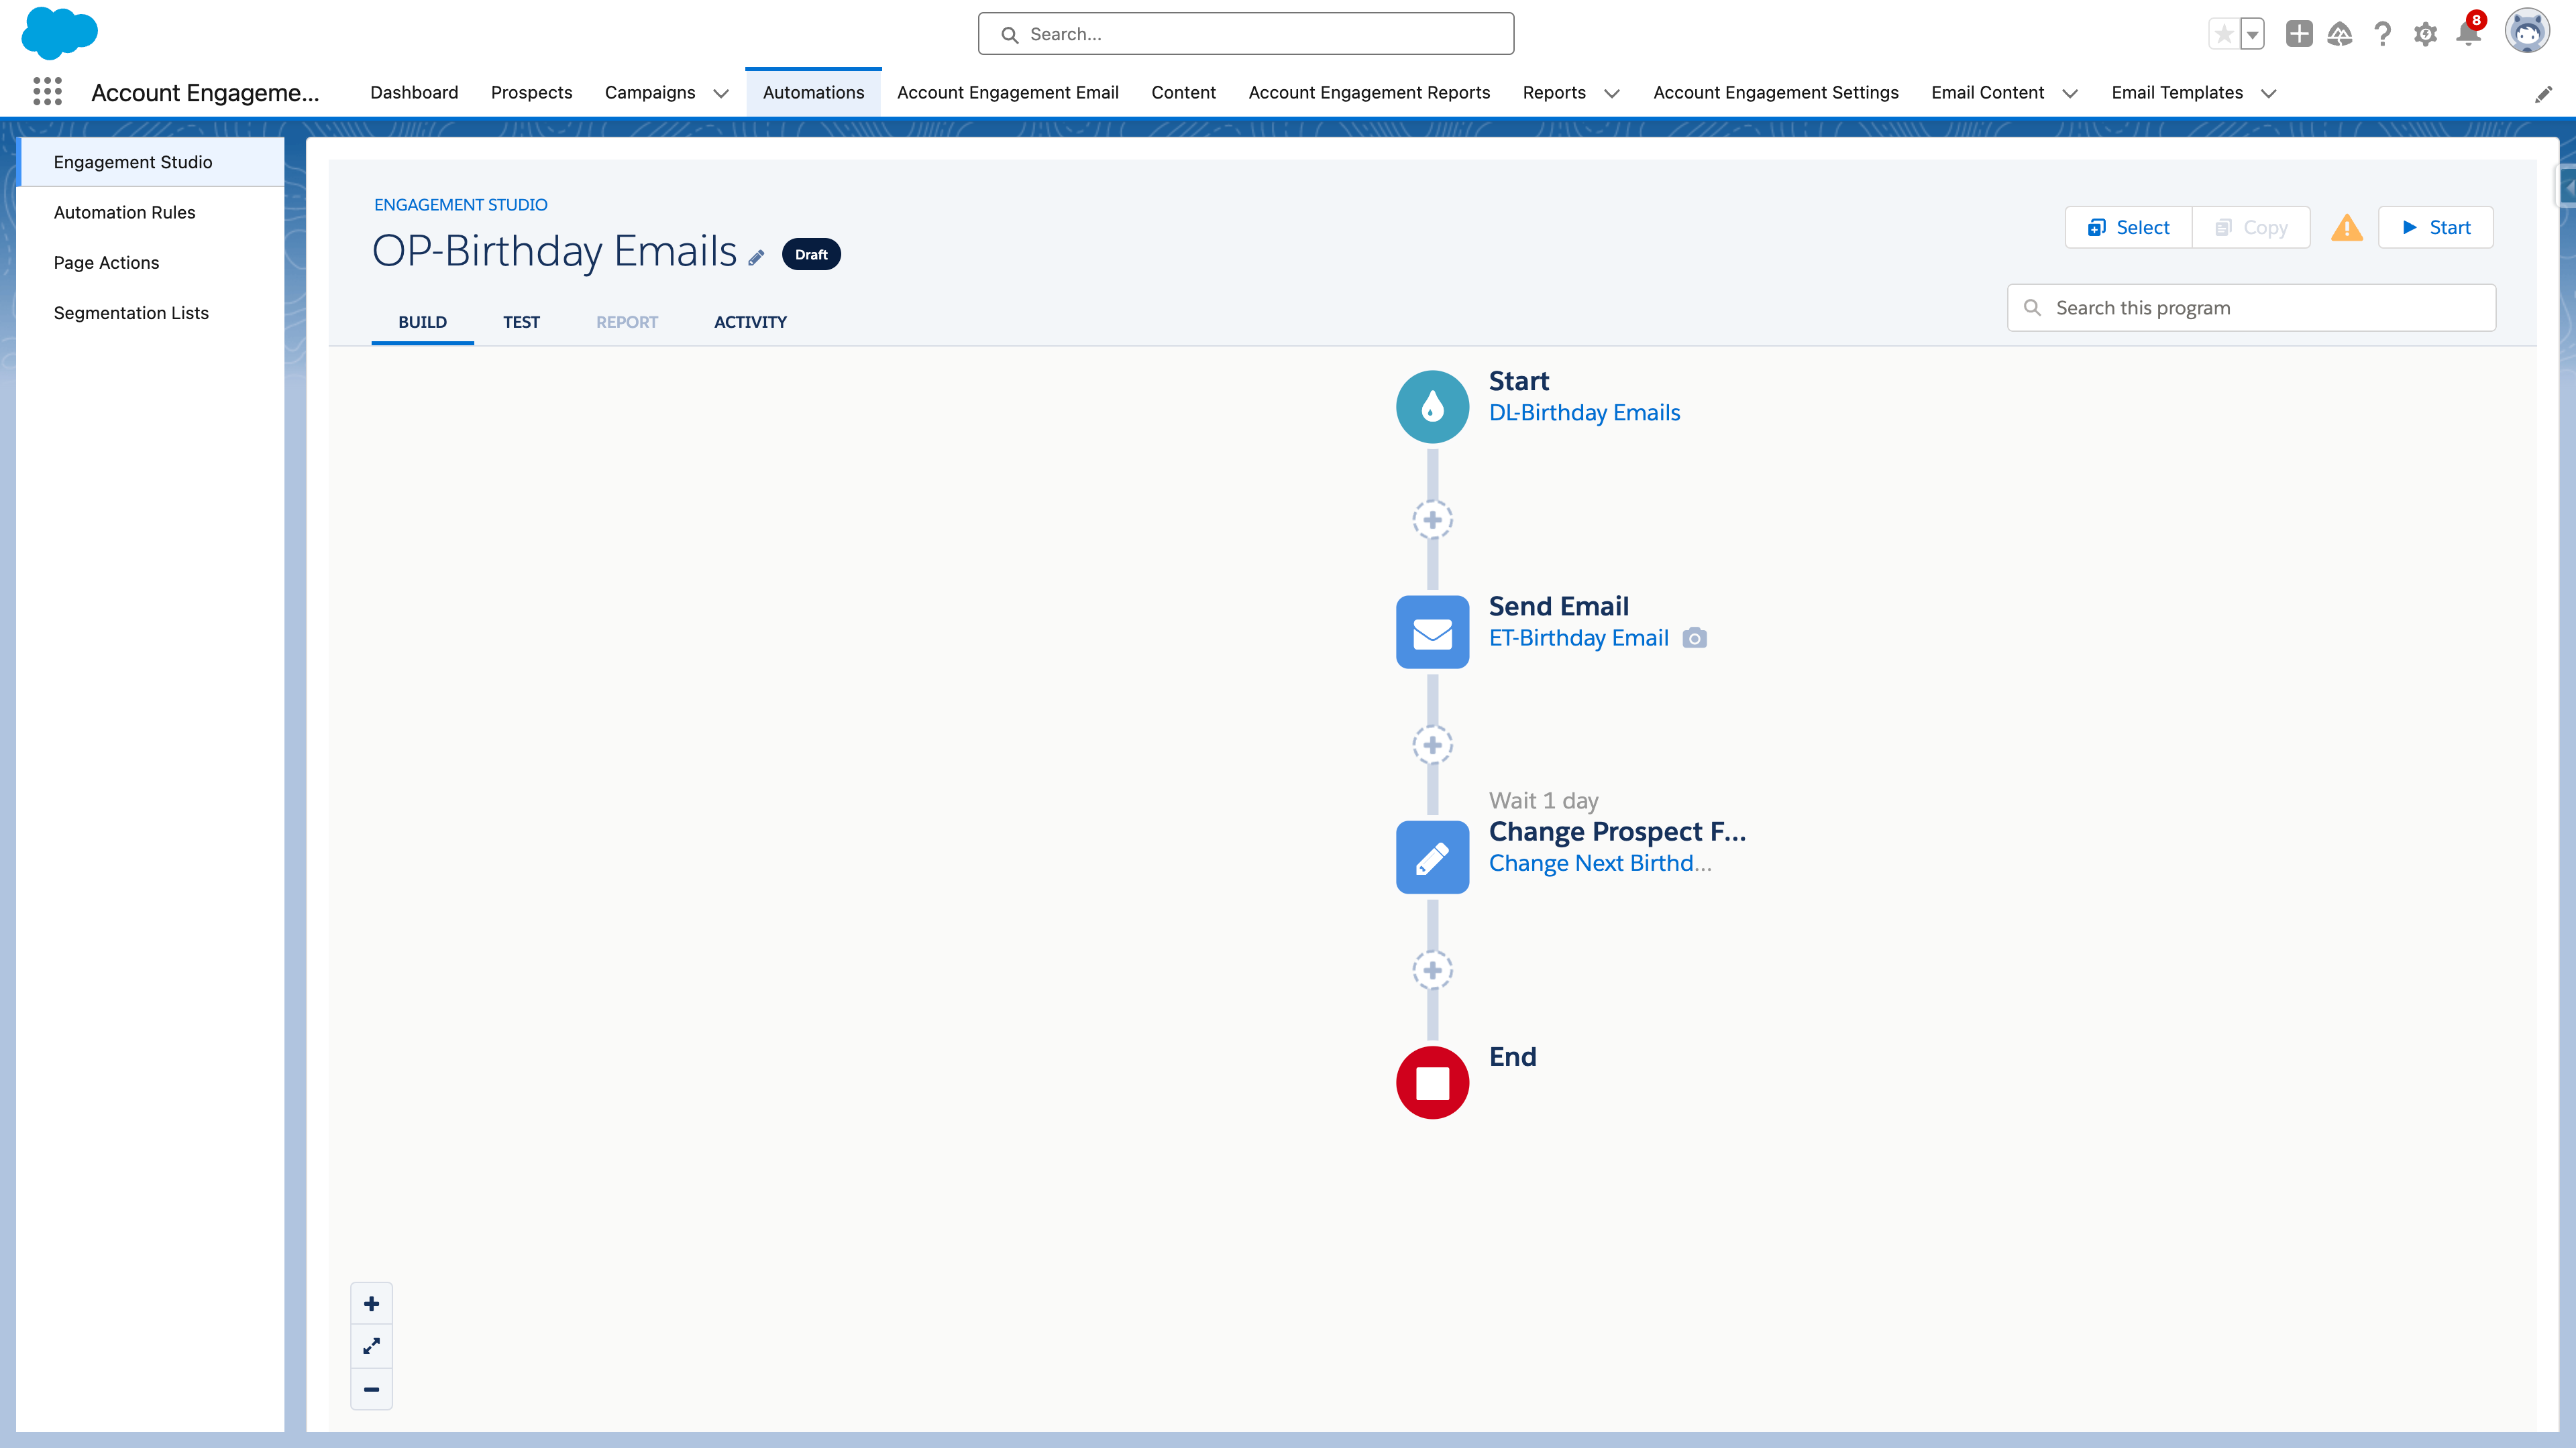This screenshot has height=1448, width=2576.
Task: Switch to the ACTIVITY tab
Action: click(x=750, y=322)
